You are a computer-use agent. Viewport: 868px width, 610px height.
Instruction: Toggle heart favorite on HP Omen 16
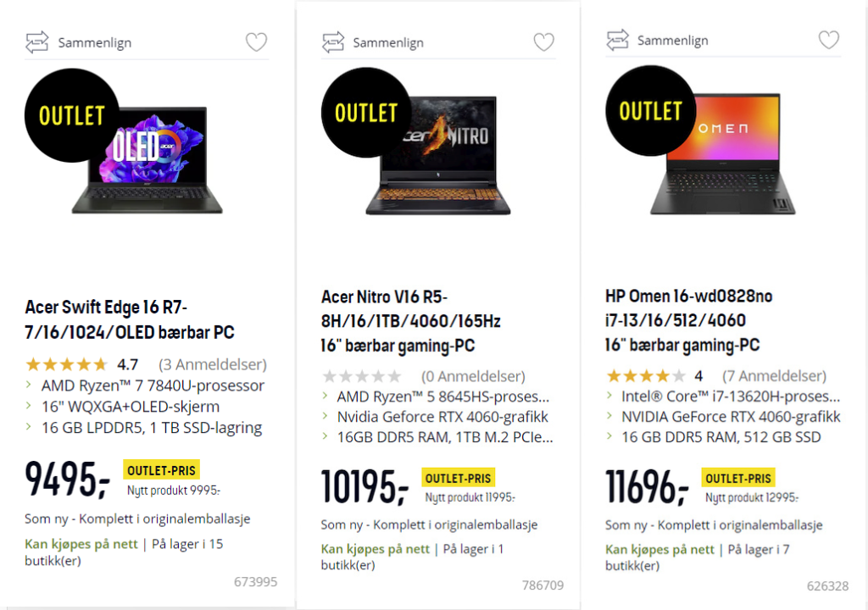pyautogui.click(x=828, y=40)
